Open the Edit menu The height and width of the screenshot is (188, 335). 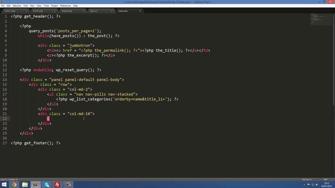pos(8,6)
